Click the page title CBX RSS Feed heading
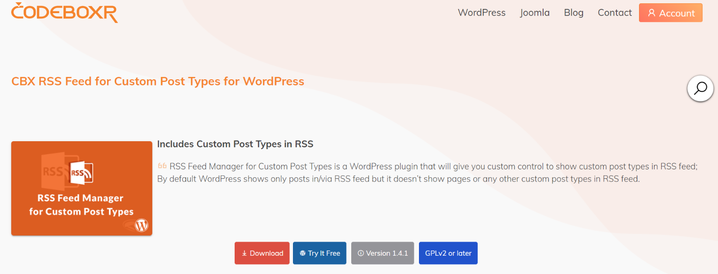 coord(158,81)
